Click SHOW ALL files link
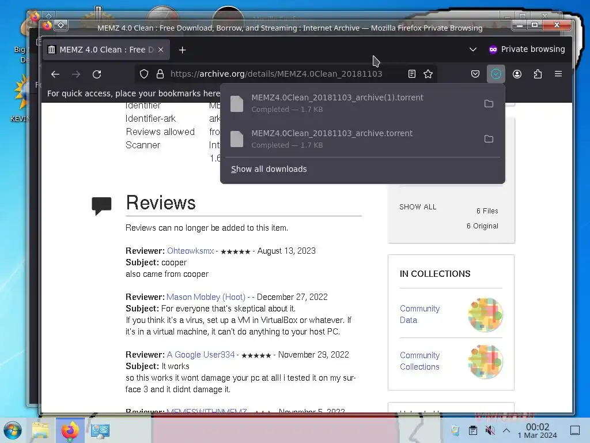This screenshot has width=590, height=443. point(418,207)
